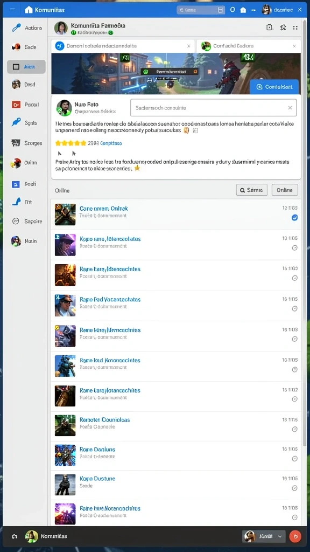Click the Scorges sidebar icon
The height and width of the screenshot is (552, 310).
pyautogui.click(x=16, y=143)
